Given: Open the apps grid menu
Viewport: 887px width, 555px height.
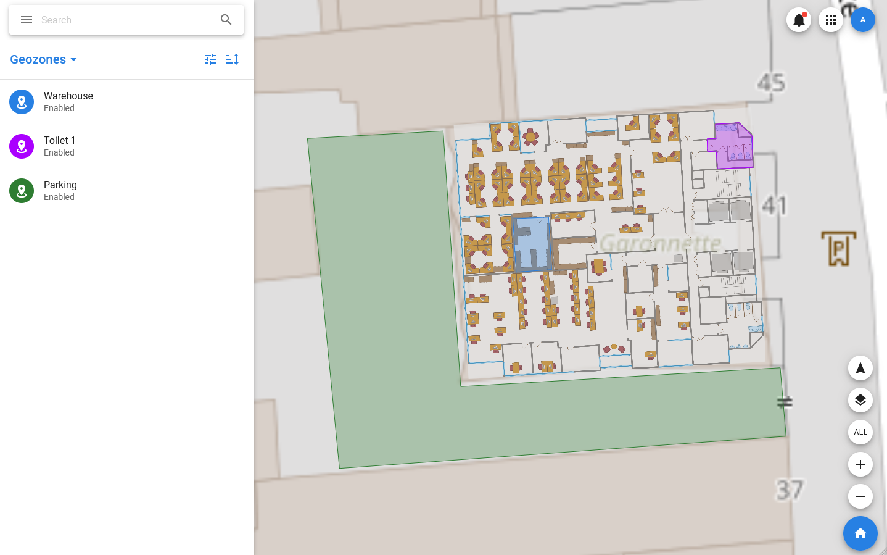Looking at the screenshot, I should coord(831,20).
